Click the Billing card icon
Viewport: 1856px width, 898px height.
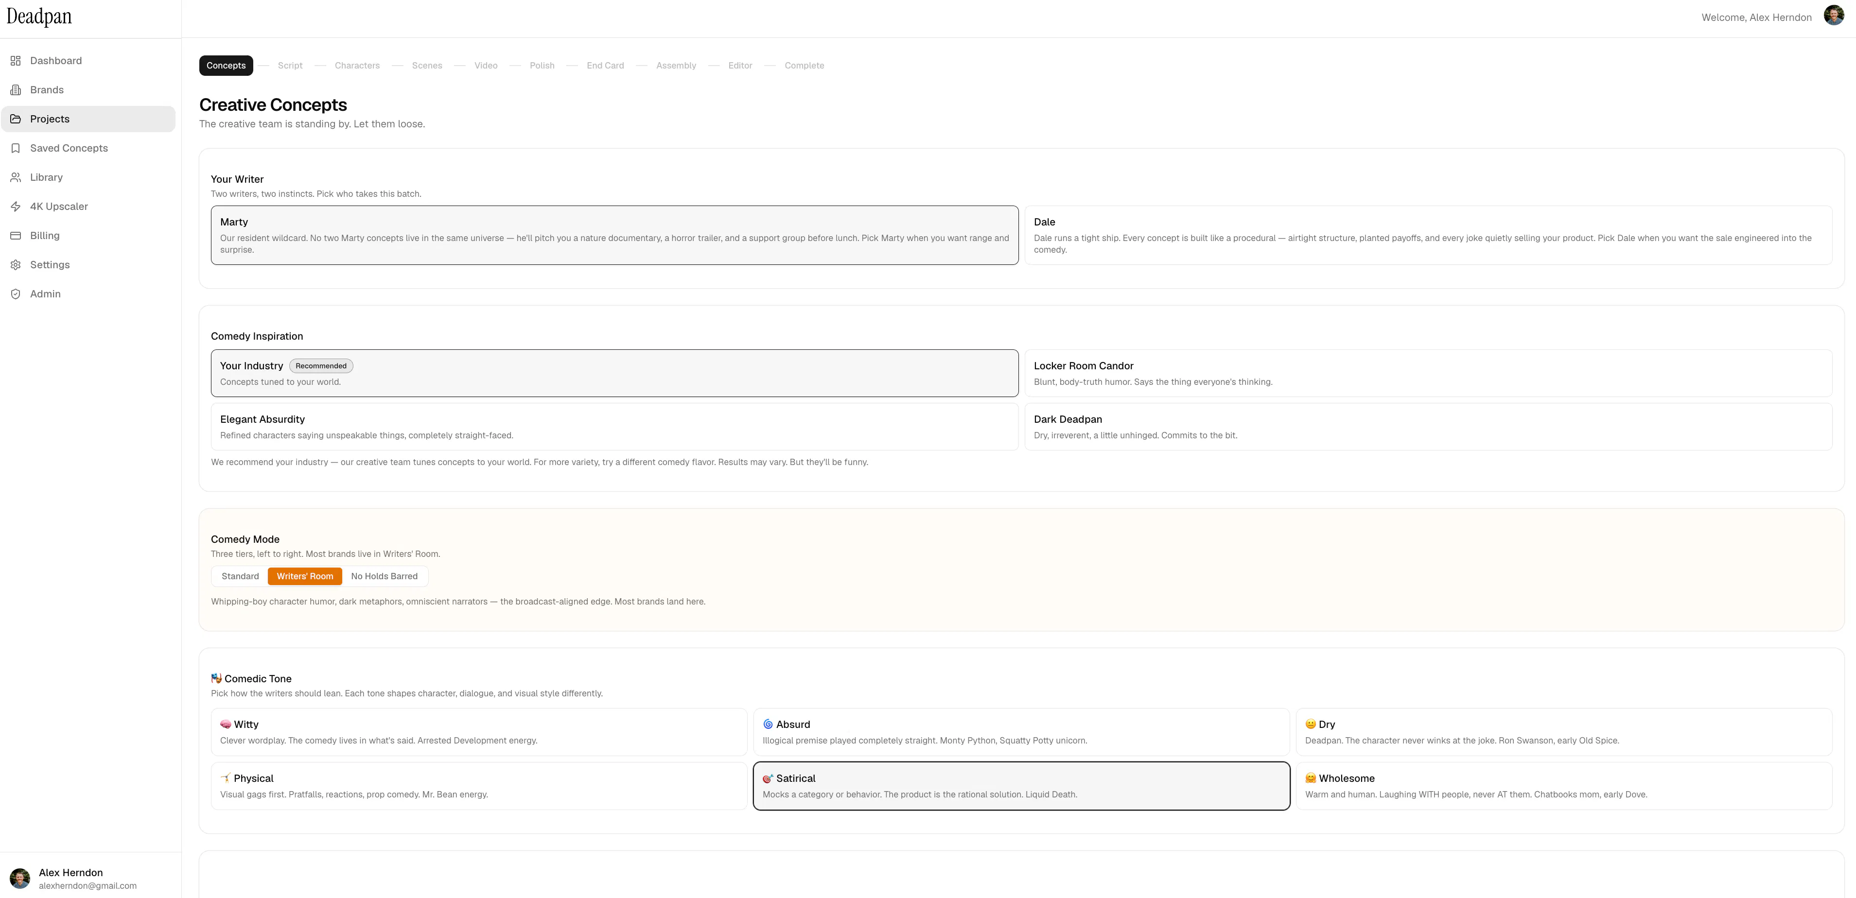(x=16, y=236)
